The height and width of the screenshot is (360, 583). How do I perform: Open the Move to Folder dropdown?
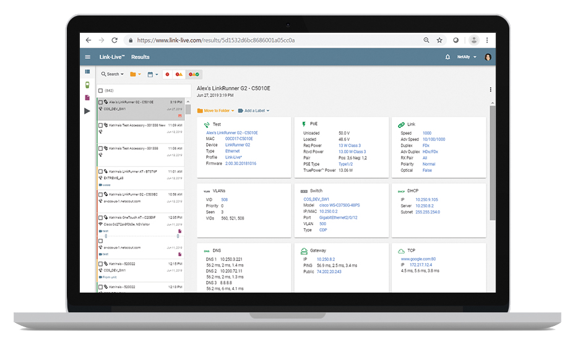click(215, 111)
